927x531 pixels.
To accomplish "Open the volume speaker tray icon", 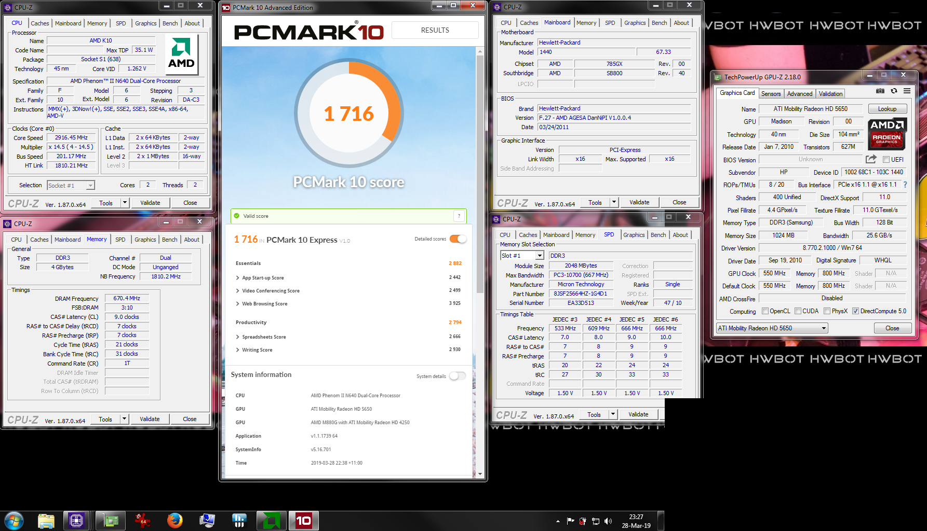I will pyautogui.click(x=608, y=521).
